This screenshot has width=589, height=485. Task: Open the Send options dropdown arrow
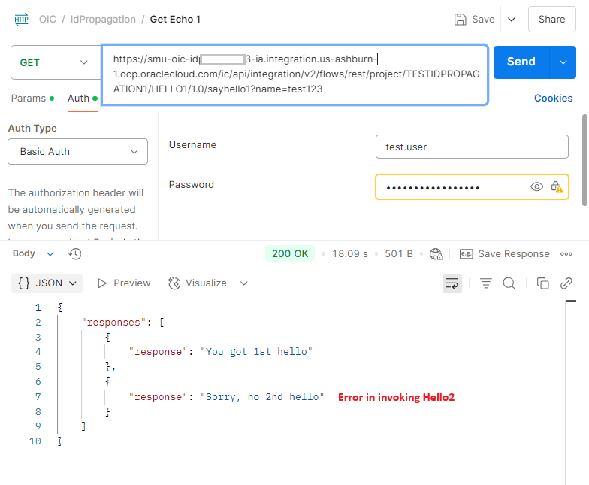563,62
